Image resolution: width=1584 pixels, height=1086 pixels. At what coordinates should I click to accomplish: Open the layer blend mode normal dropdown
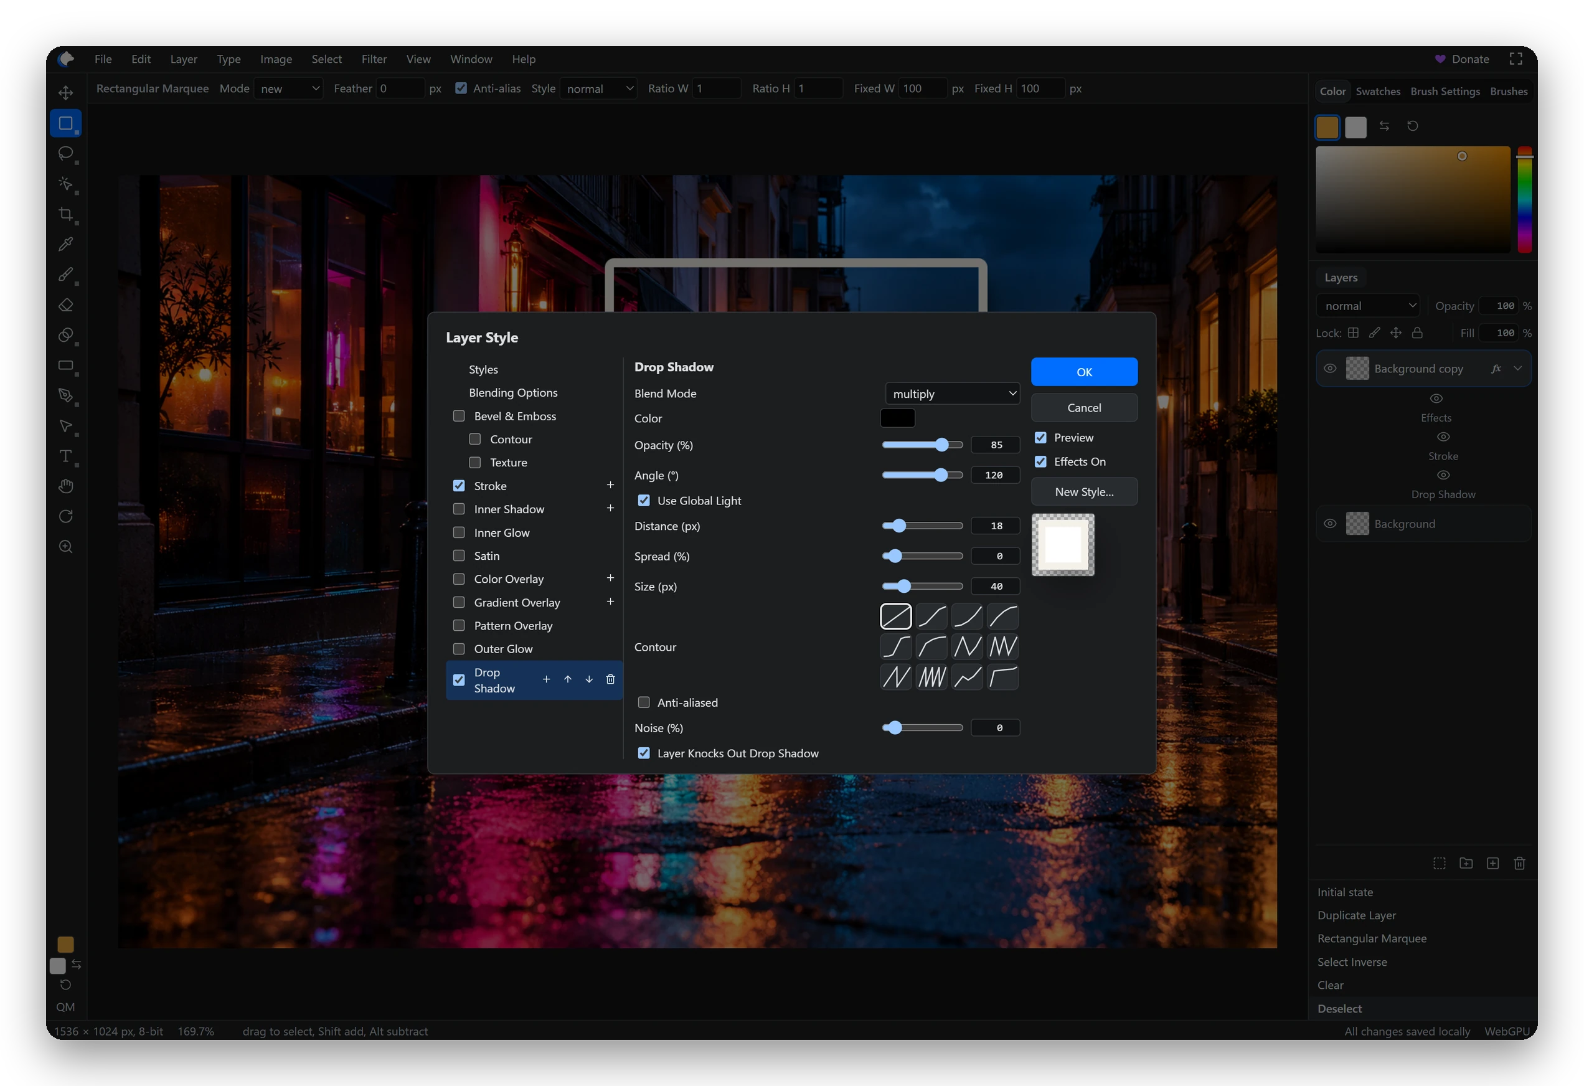1368,305
